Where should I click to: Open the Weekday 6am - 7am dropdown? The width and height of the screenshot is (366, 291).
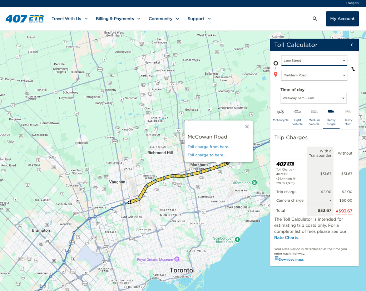tap(313, 98)
